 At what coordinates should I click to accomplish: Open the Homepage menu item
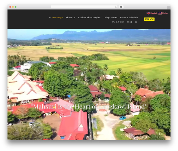pyautogui.click(x=57, y=17)
